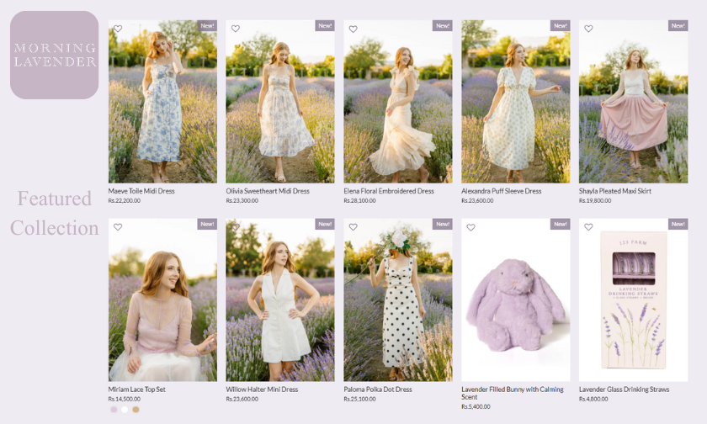
Task: Select tan color swatch for Miriam Lace Top Set
Action: click(x=136, y=410)
